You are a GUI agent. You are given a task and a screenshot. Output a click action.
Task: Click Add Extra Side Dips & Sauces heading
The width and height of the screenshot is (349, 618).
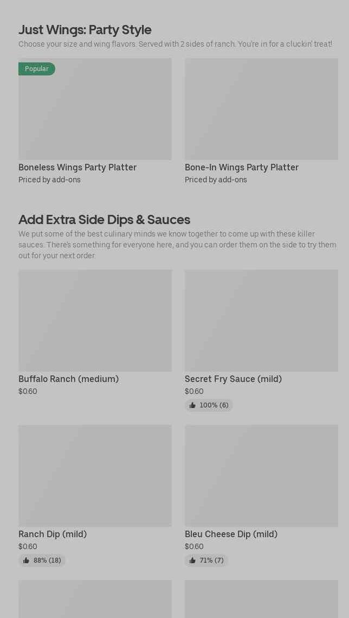pyautogui.click(x=104, y=220)
